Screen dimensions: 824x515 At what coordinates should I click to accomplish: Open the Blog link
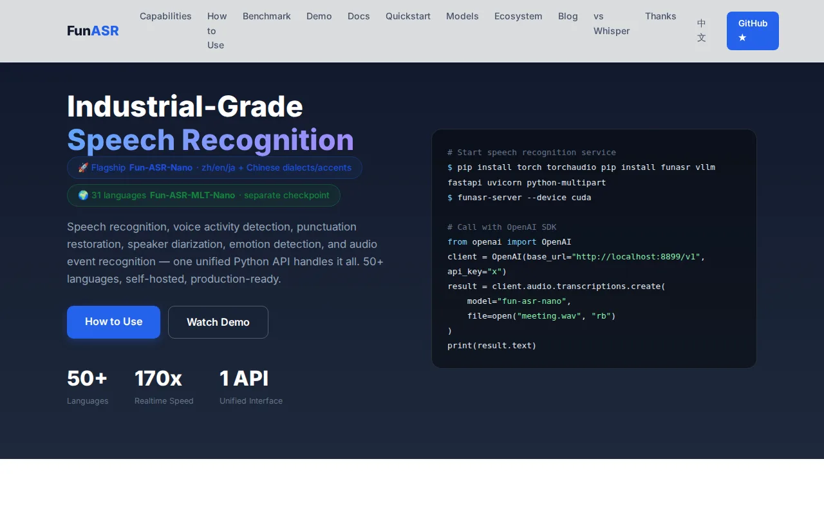568,16
